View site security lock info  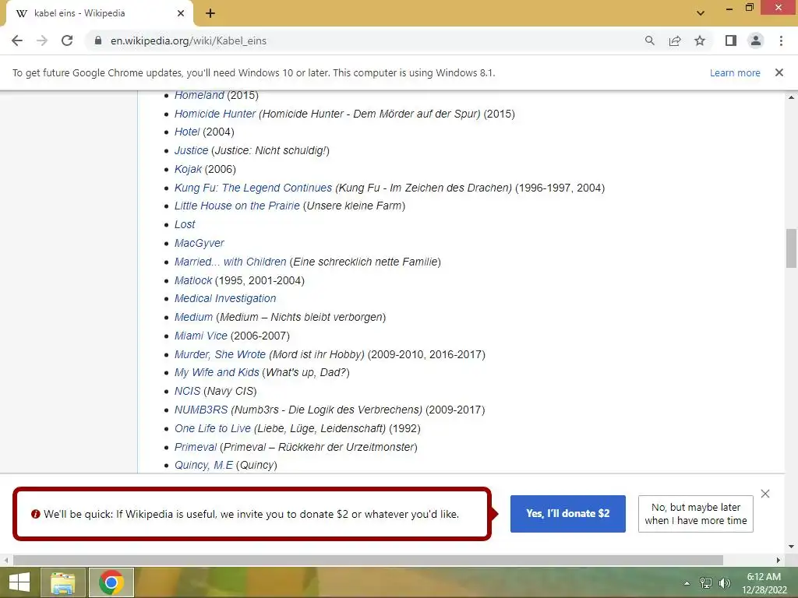point(98,40)
